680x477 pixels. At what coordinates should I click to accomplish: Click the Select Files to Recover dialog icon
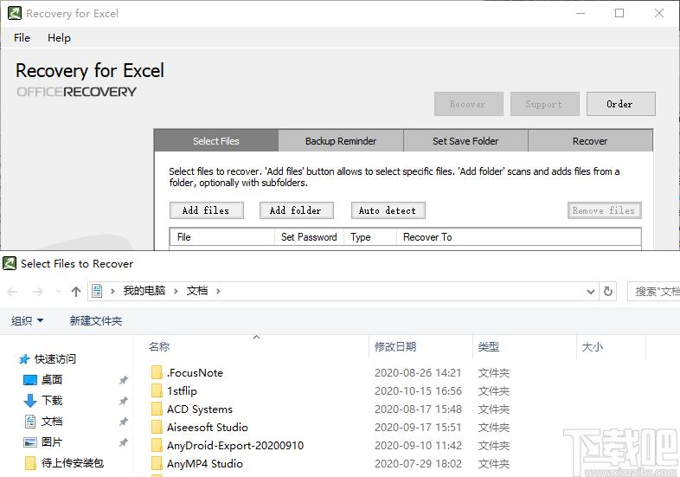point(10,263)
